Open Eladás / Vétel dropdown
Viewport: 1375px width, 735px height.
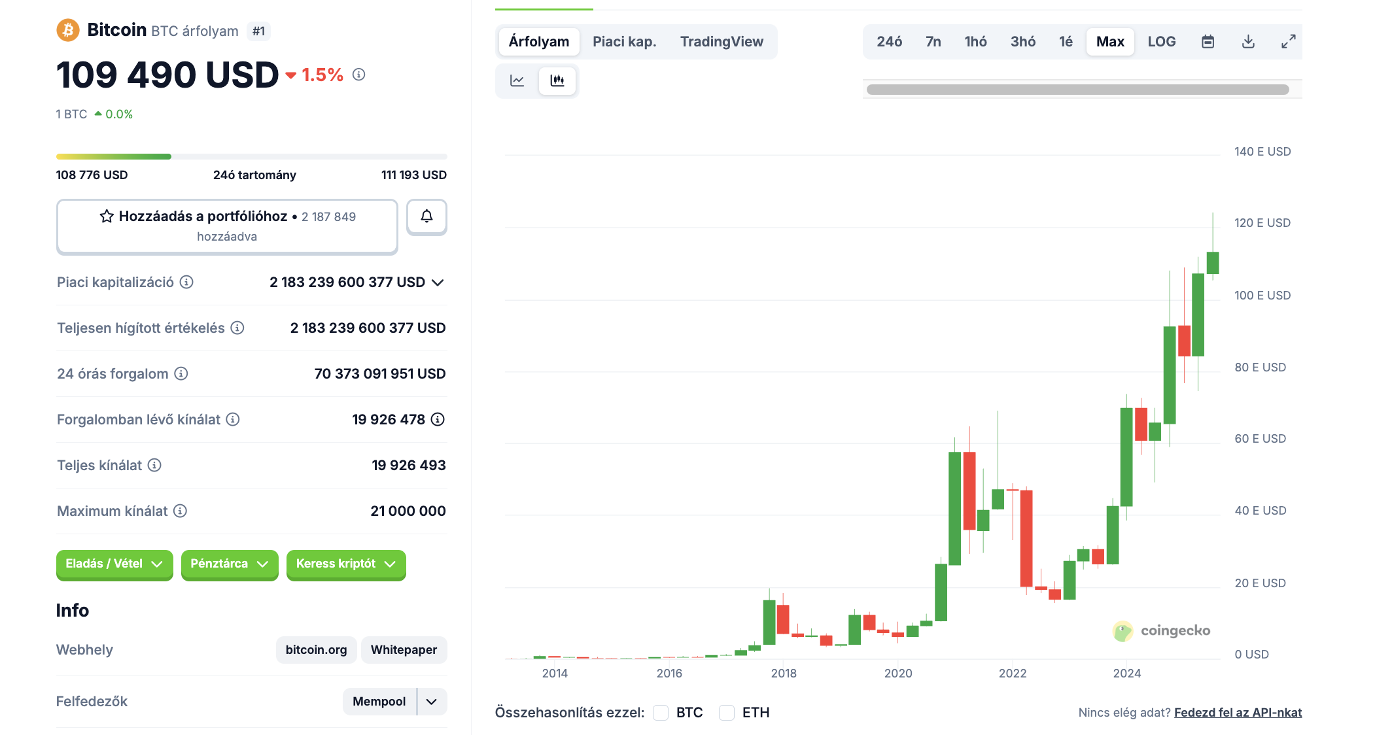114,564
